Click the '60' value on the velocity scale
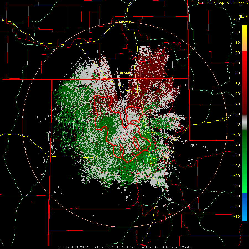Image resolution: width=249 pixels, height=249 pixels. click(x=238, y=63)
